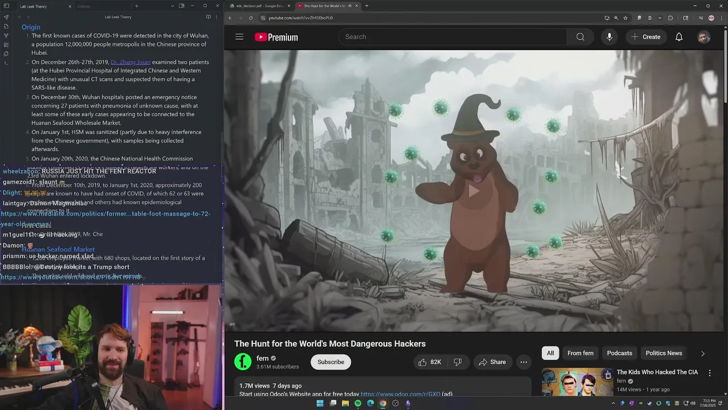Select the From fern chip
Viewport: 728px width, 410px height.
pos(580,353)
